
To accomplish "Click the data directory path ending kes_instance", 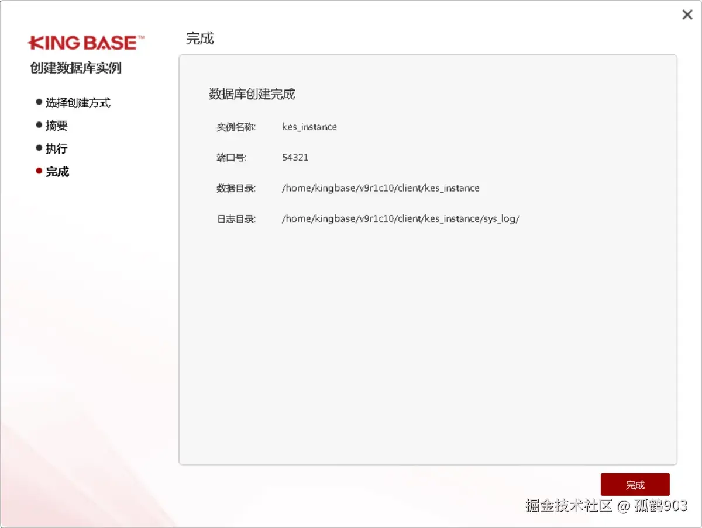I will [x=381, y=188].
